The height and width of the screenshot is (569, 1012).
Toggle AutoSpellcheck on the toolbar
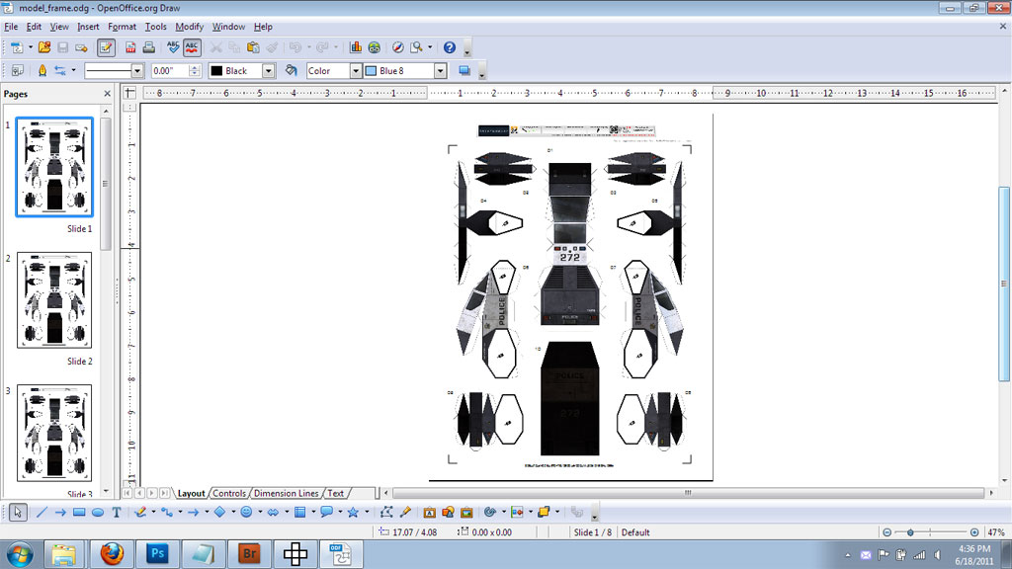pos(192,47)
